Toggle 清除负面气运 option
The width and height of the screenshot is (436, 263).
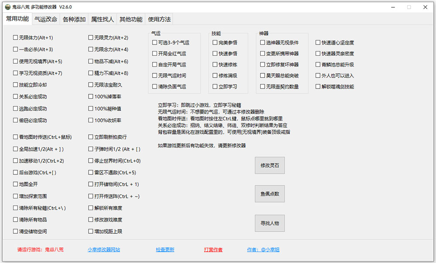pyautogui.click(x=169, y=87)
